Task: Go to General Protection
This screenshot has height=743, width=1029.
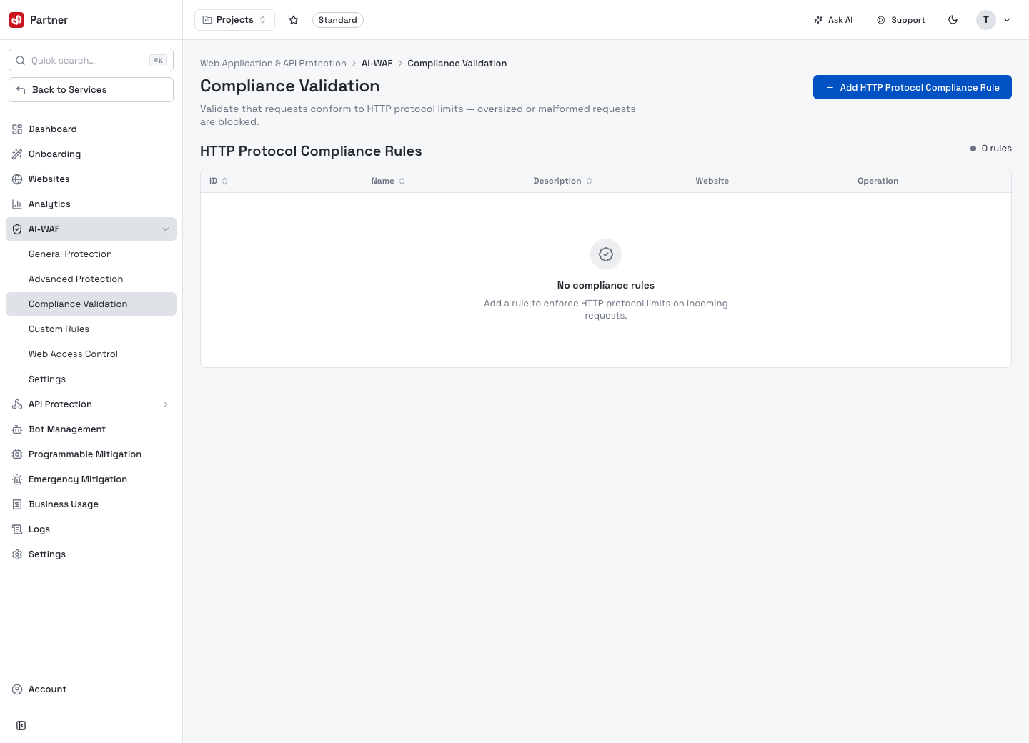Action: tap(91, 254)
